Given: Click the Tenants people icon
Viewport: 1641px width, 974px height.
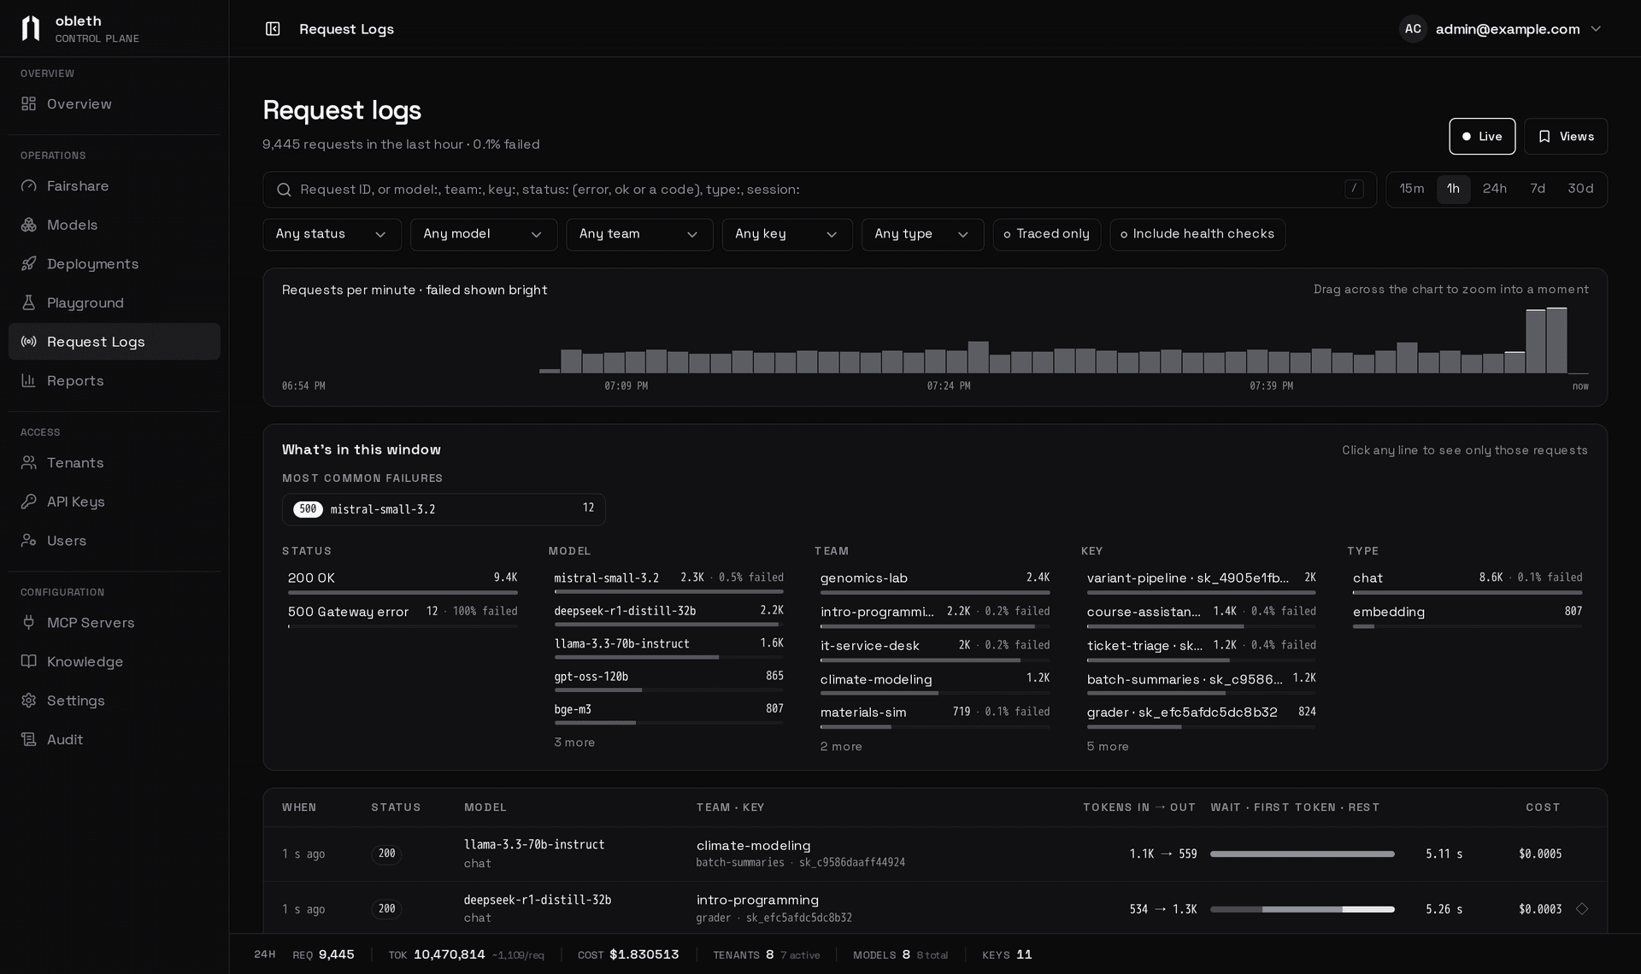Looking at the screenshot, I should click(x=29, y=462).
